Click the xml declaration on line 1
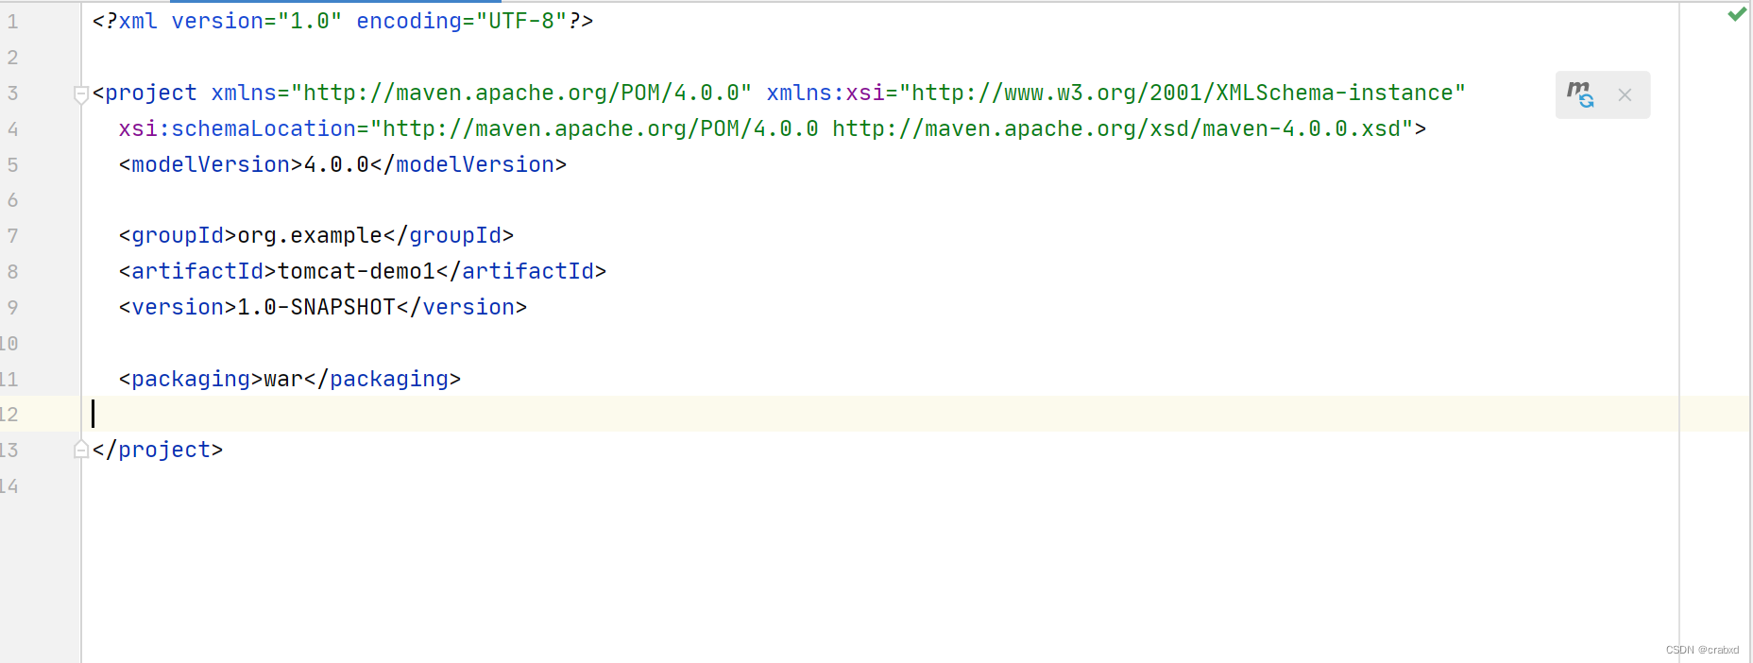Screen dimensions: 1753x663 tap(343, 21)
